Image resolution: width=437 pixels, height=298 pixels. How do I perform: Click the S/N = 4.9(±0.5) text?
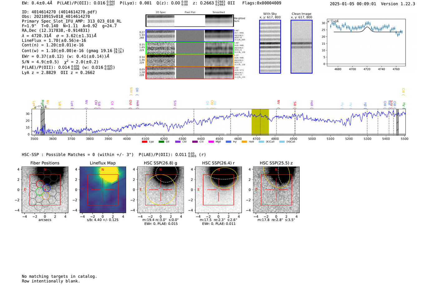(x=40, y=62)
